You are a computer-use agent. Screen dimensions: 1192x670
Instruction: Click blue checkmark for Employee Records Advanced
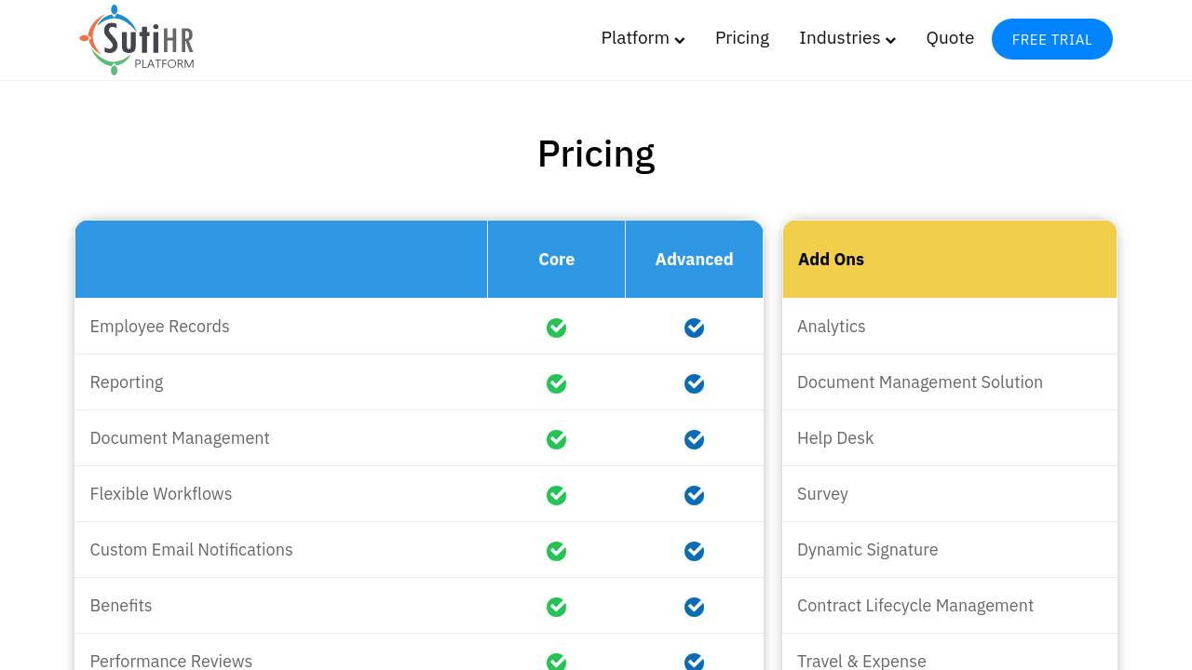click(x=694, y=328)
